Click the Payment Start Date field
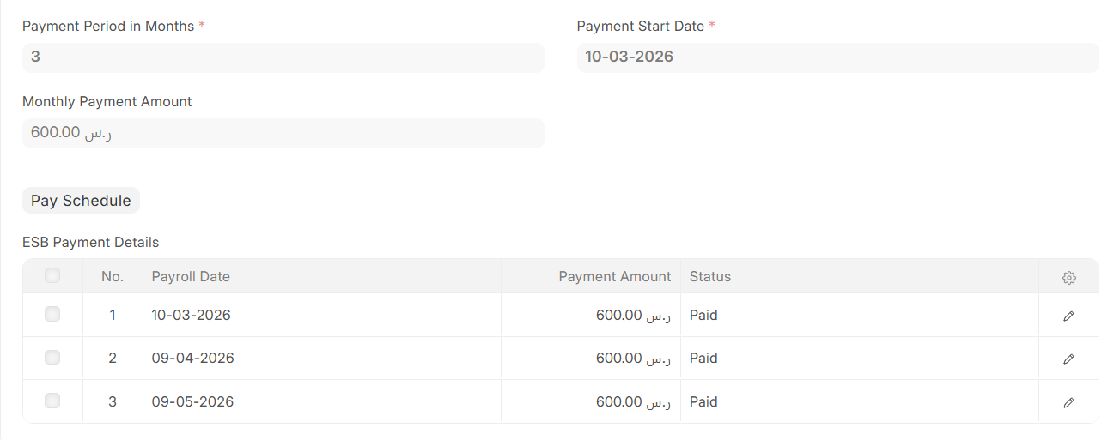1114x440 pixels. (837, 57)
